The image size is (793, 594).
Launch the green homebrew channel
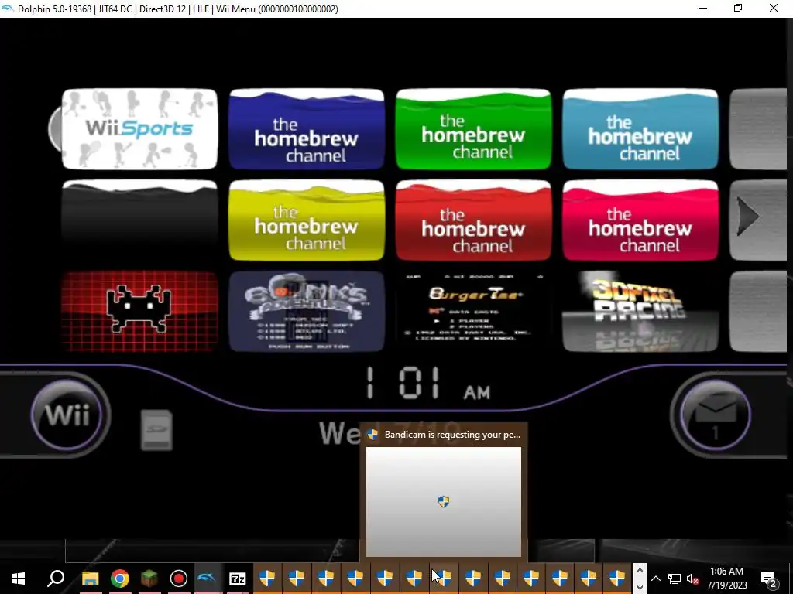tap(473, 129)
